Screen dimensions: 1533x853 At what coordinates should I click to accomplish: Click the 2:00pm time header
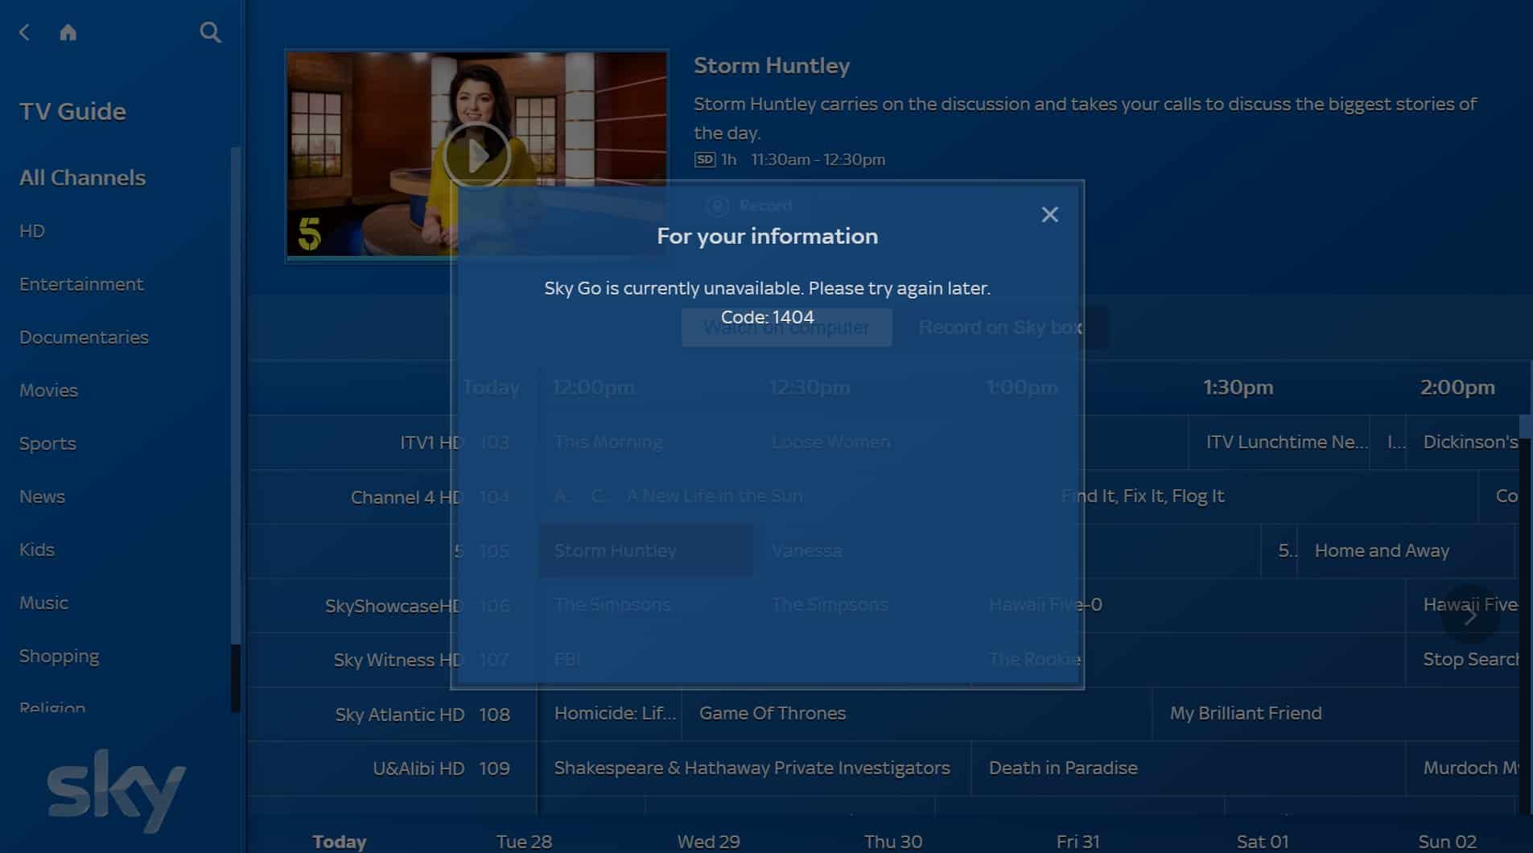coord(1457,388)
